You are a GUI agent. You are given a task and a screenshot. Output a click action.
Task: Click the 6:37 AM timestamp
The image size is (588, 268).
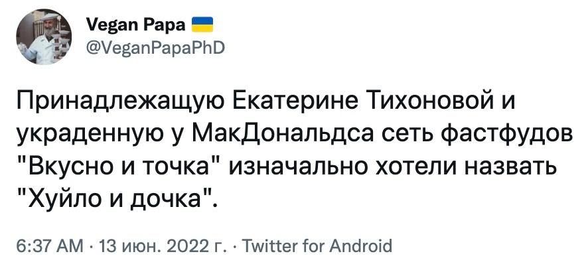tap(50, 247)
